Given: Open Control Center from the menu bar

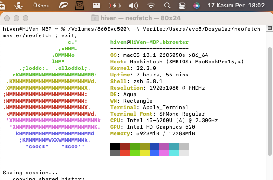Looking at the screenshot, I should point(182,6).
